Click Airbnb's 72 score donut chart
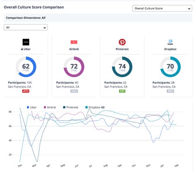The image size is (196, 181). [74, 67]
